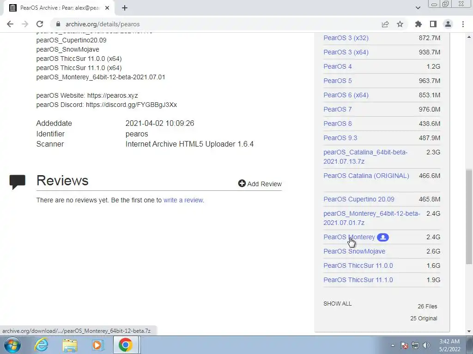This screenshot has width=473, height=354.
Task: Download PearOS SnowMojave
Action: (354, 251)
